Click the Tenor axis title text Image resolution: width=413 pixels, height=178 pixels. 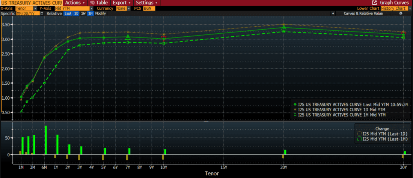[x=212, y=174]
